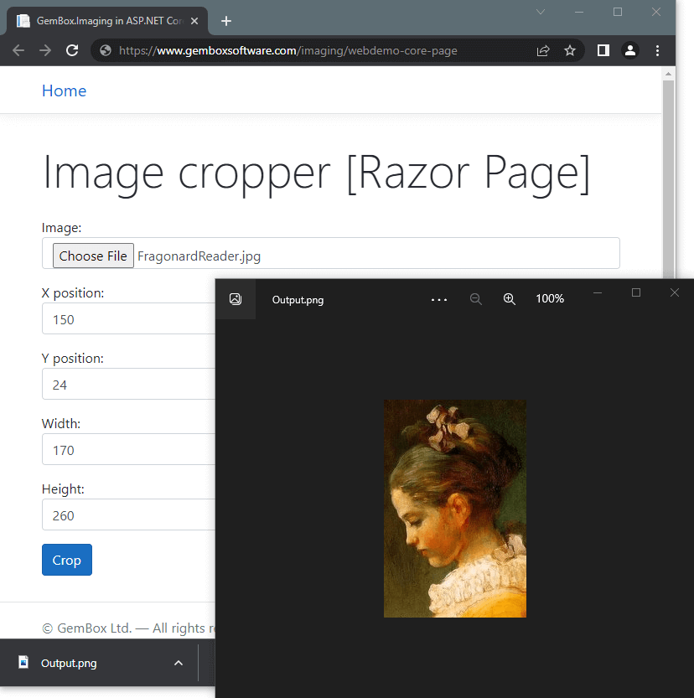694x698 pixels.
Task: Bookmark this page with star icon
Action: click(x=570, y=50)
